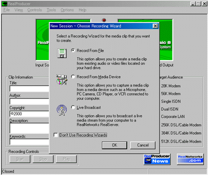
Task: Enable Don't Use Recording Wizards checkbox
Action: pos(56,135)
